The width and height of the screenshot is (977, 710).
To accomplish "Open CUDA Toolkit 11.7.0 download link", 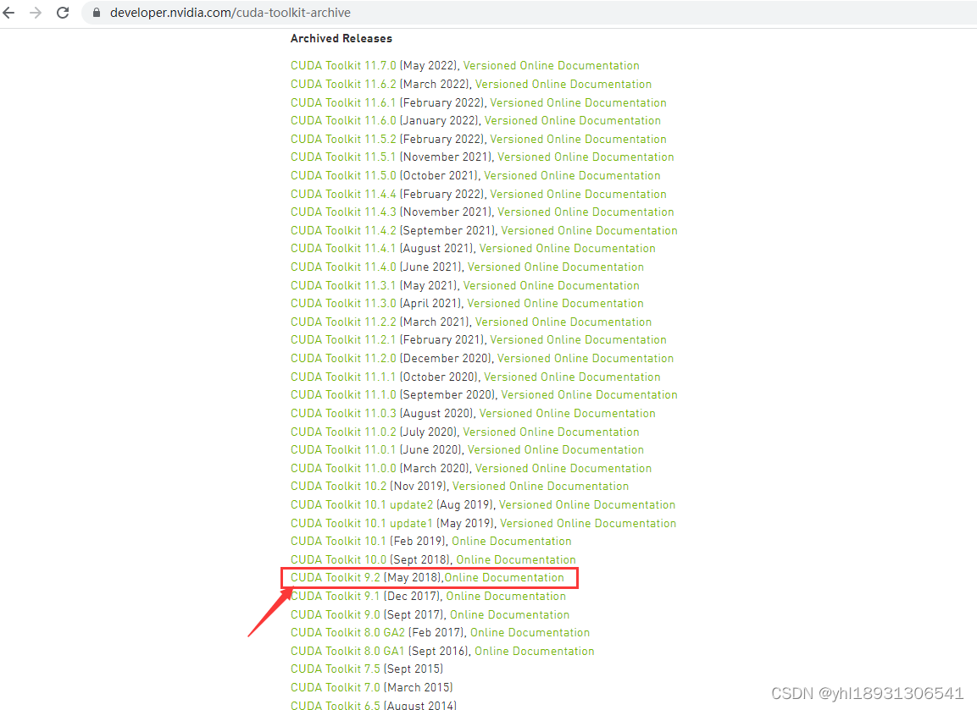I will pos(342,65).
